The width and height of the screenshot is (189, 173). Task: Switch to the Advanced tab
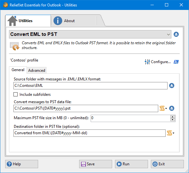click(x=37, y=70)
